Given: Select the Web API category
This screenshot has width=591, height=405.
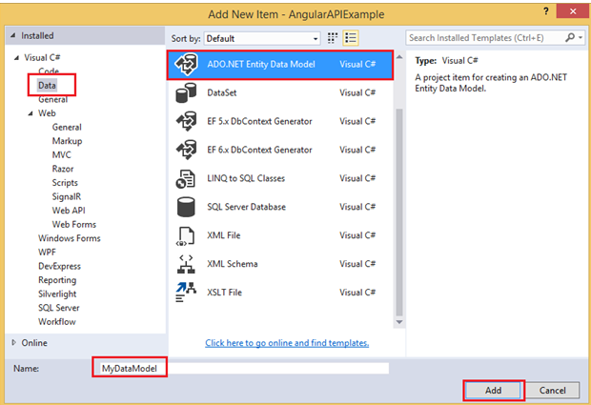Looking at the screenshot, I should point(69,211).
